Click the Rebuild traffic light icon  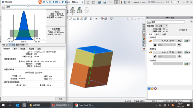121,2
